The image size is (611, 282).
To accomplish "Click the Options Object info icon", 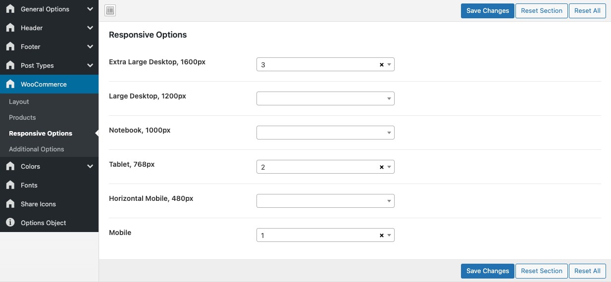I will 10,223.
